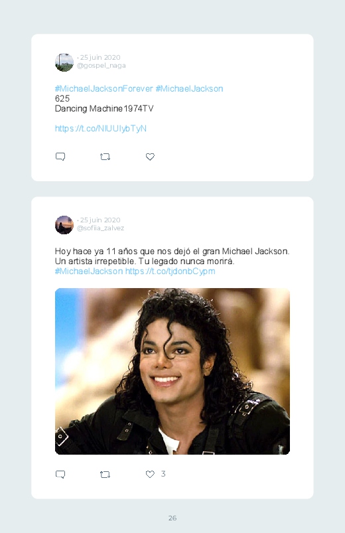Retweet the sofiia_zalvez Michael Jackson tweet
The width and height of the screenshot is (345, 533).
[105, 474]
